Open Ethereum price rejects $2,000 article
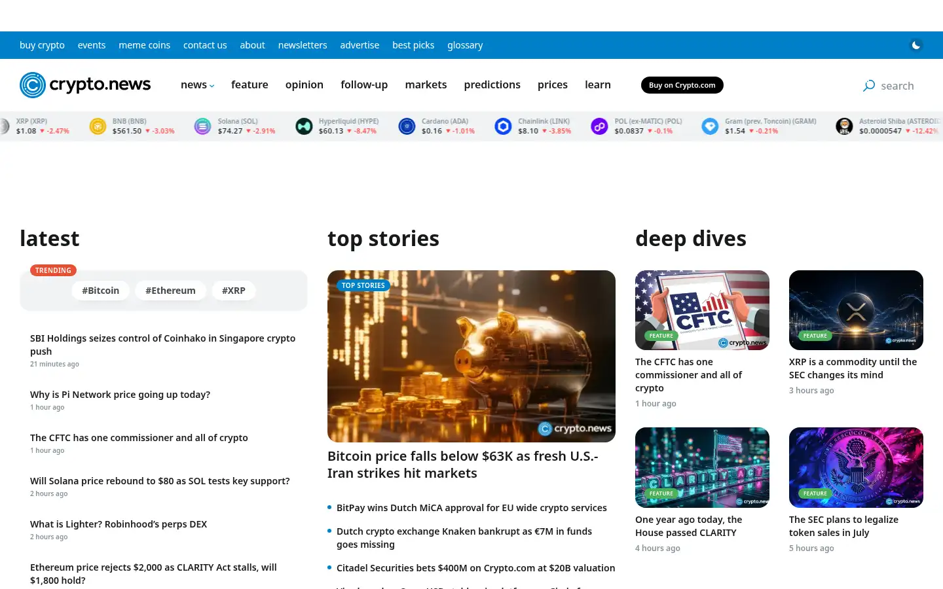Viewport: 943px width, 589px height. 153,574
